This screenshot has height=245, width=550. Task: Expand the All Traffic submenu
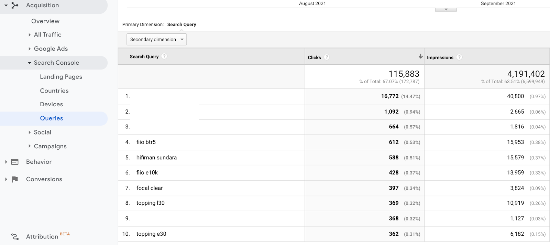30,35
